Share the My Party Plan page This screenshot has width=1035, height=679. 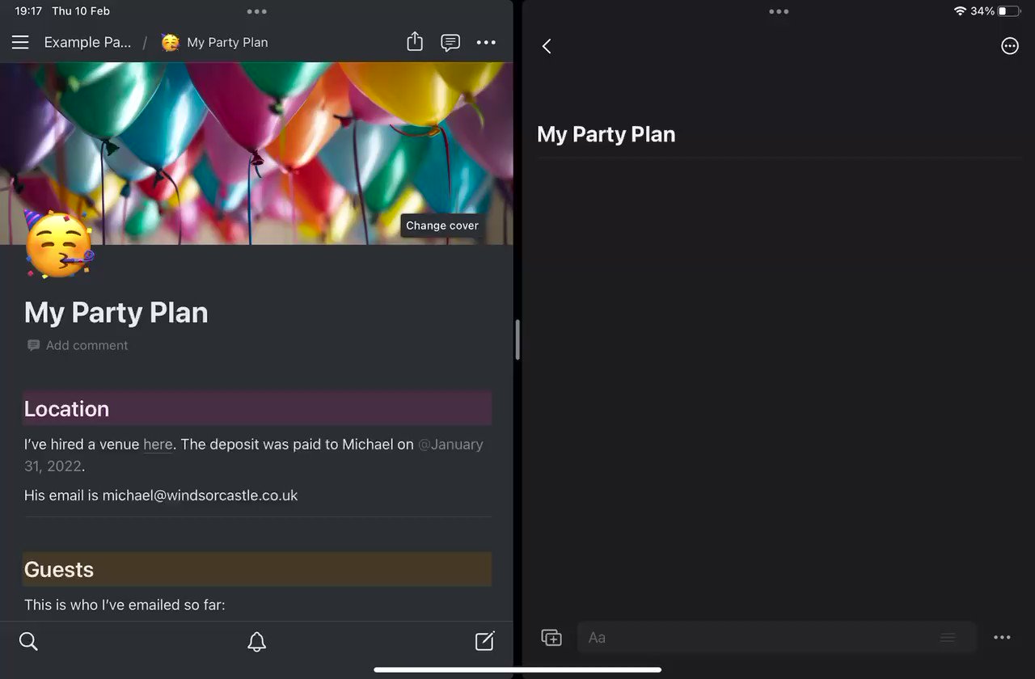point(415,42)
